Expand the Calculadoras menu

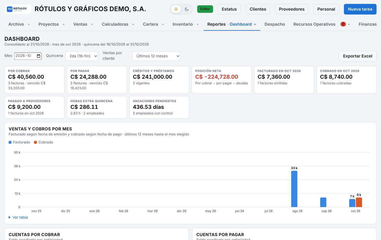click(x=118, y=24)
